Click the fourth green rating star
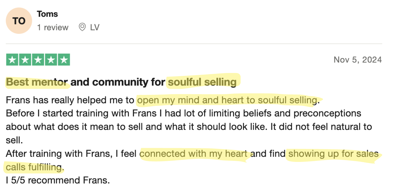393x191 pixels. tap(51, 60)
